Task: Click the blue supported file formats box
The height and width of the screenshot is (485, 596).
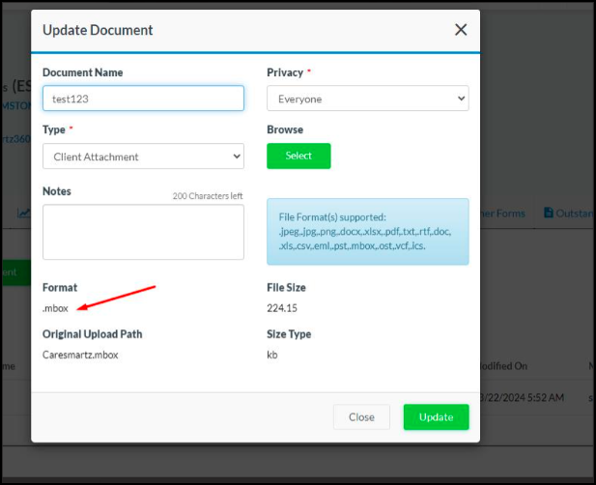Action: [x=367, y=232]
